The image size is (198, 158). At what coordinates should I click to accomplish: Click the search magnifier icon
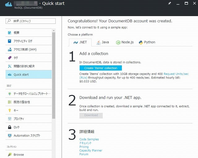pos(9,21)
